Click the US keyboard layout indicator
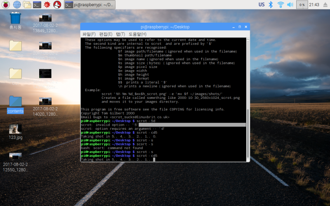The image size is (330, 206). (x=262, y=5)
